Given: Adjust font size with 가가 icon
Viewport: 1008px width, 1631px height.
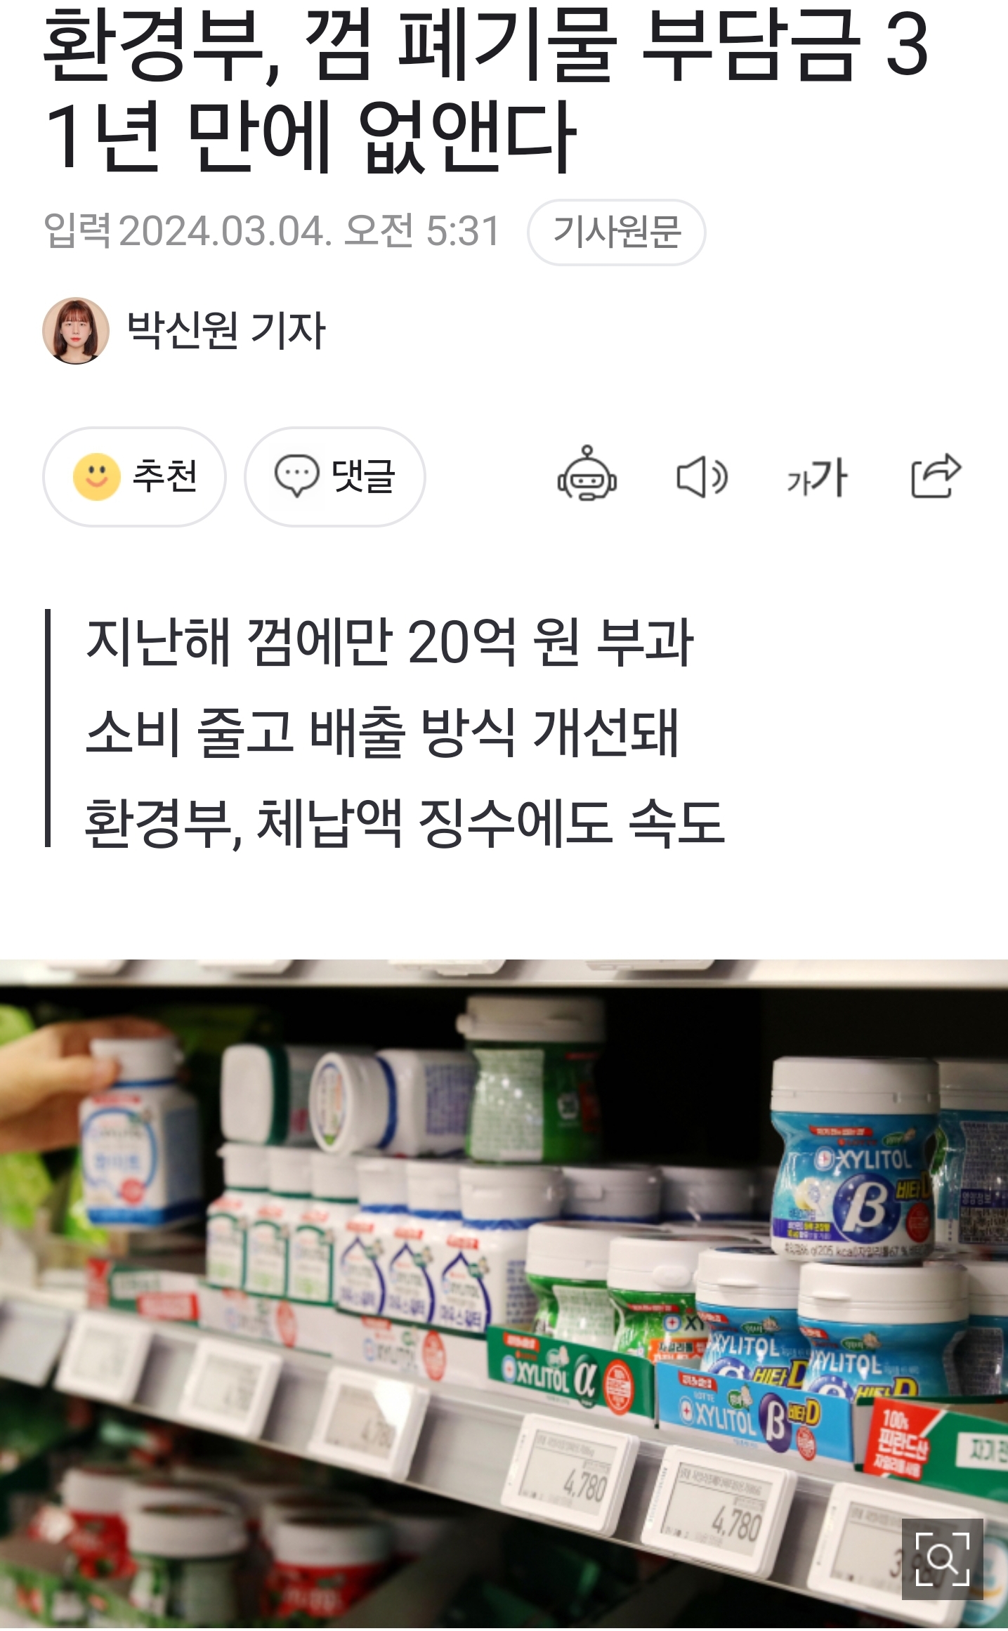Looking at the screenshot, I should pyautogui.click(x=817, y=477).
